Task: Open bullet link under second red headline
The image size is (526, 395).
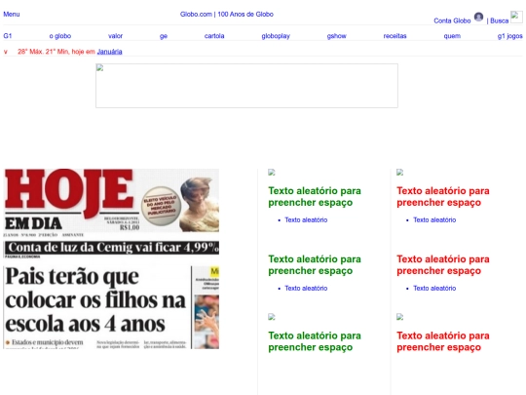Action: coord(434,288)
